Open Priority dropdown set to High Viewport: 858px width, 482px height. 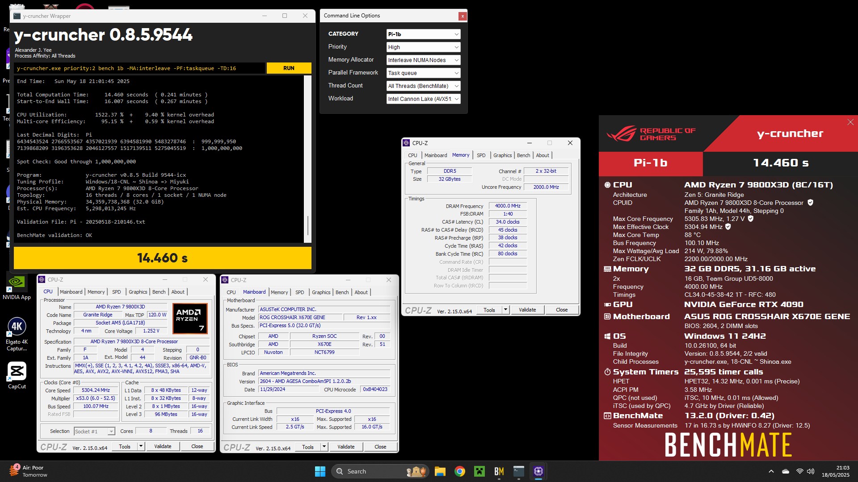tap(423, 47)
